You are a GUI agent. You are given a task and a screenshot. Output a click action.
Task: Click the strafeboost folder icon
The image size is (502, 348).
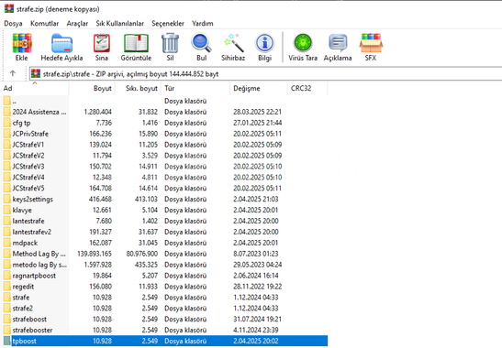(7, 319)
